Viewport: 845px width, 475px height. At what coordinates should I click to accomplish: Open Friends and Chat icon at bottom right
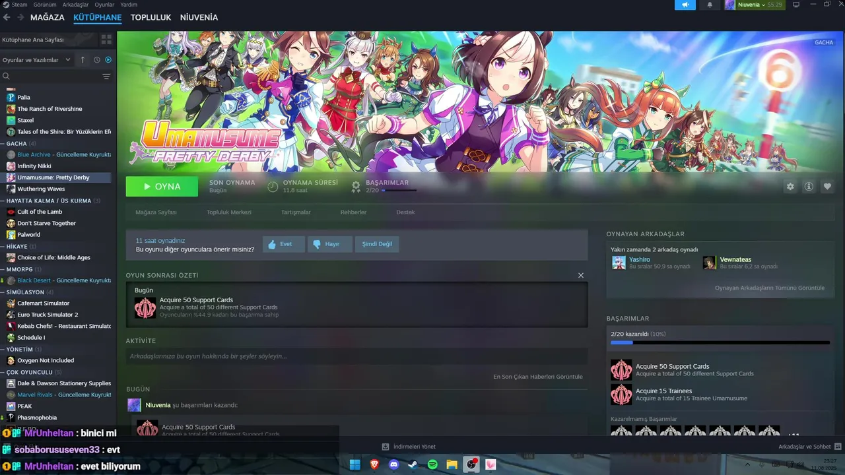(838, 447)
